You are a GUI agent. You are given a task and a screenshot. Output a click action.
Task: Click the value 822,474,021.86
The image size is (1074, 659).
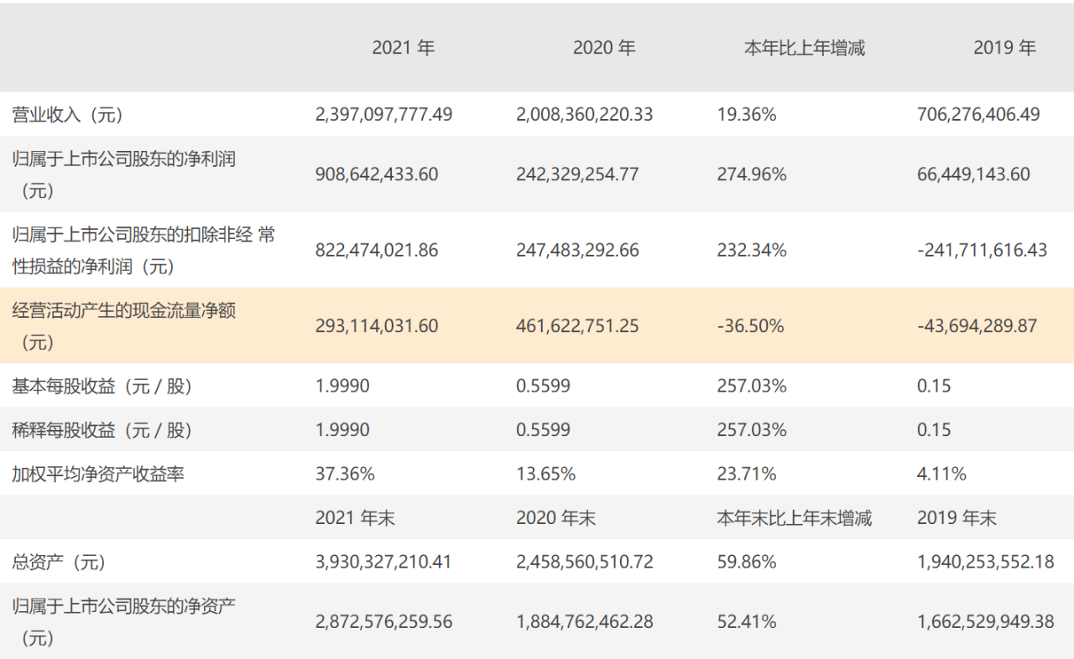[377, 250]
